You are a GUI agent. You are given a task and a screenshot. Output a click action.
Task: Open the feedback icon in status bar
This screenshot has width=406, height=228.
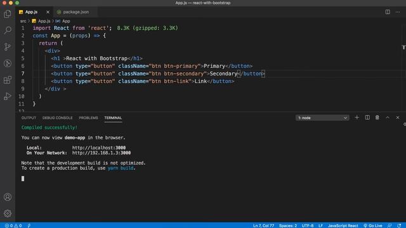pos(390,225)
